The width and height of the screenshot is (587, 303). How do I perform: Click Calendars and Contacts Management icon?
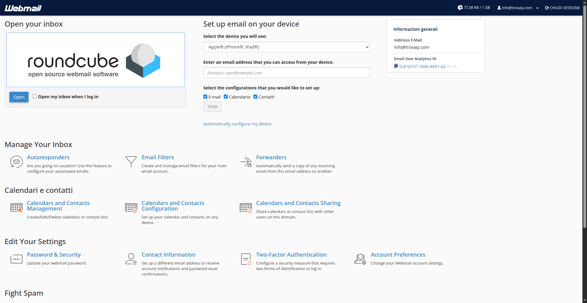tap(17, 208)
